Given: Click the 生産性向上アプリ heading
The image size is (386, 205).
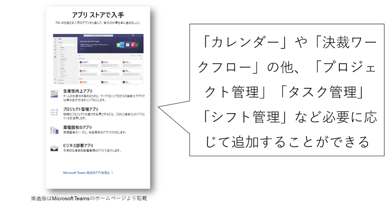Looking at the screenshot, I should pyautogui.click(x=78, y=91).
